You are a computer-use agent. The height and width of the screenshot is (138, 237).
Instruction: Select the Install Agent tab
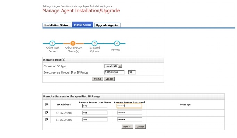82,25
